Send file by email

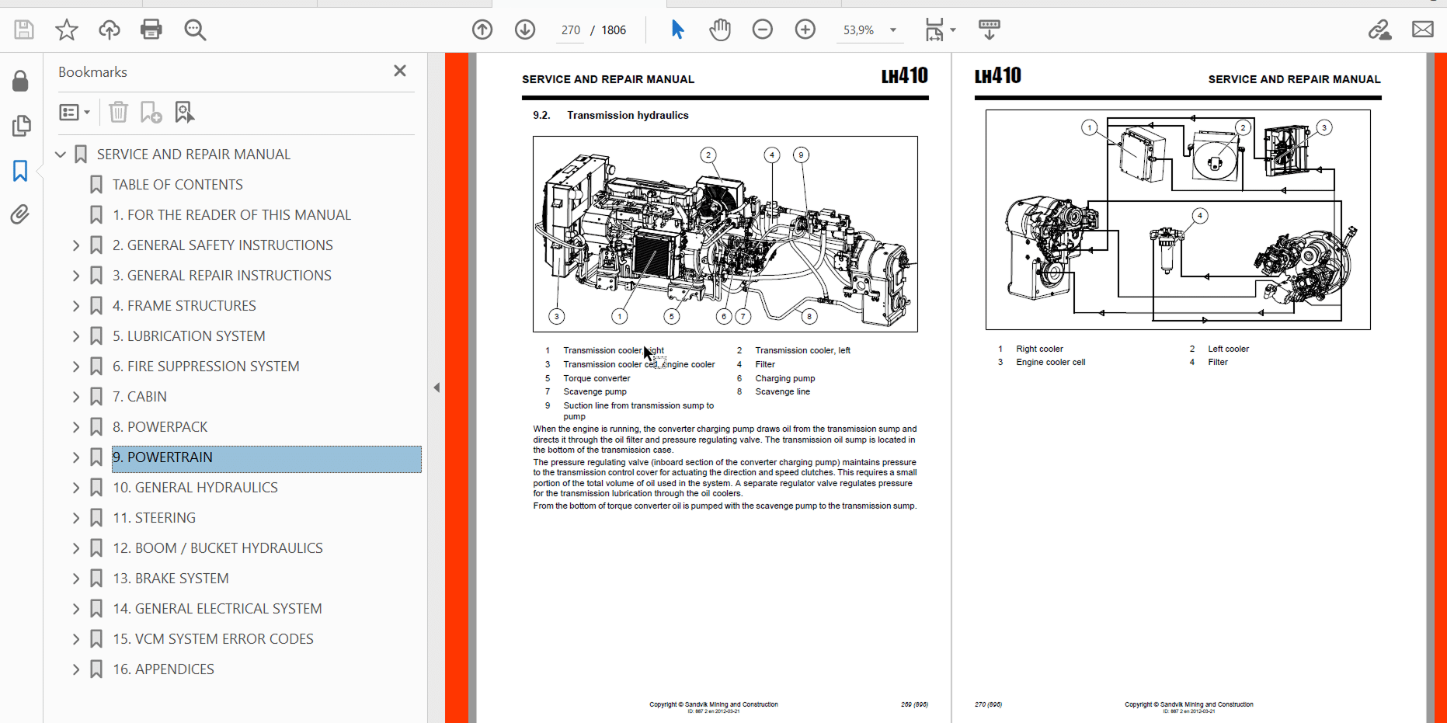[1423, 30]
